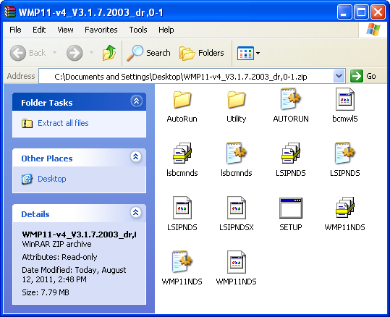Collapse the Folder Tasks panel
The width and height of the screenshot is (390, 317).
pos(136,101)
